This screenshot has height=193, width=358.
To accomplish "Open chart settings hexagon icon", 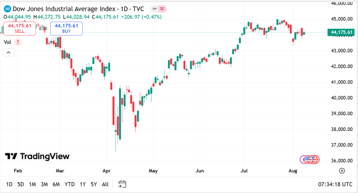I will [x=342, y=171].
